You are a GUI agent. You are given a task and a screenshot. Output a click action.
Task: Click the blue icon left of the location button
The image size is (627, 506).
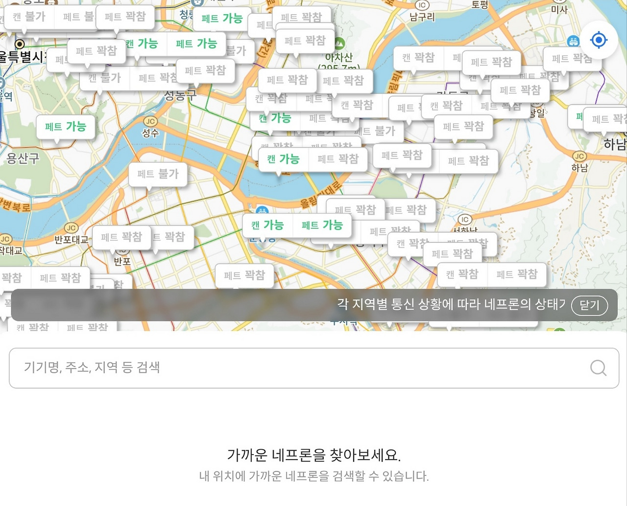tap(573, 41)
